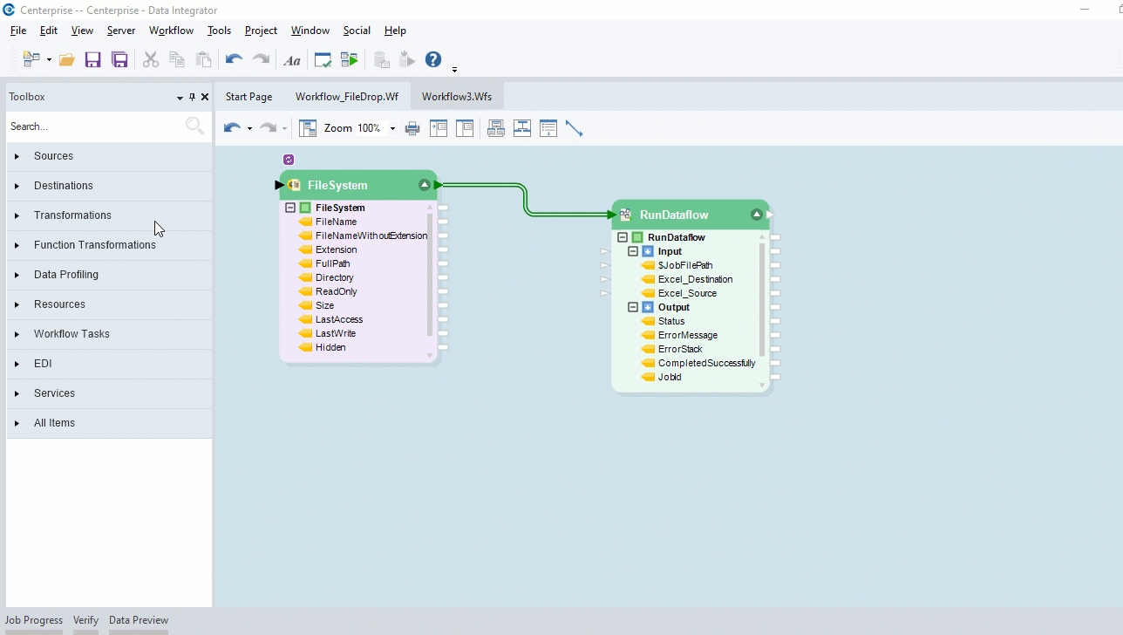Start the workflow with the green play icon

[350, 60]
